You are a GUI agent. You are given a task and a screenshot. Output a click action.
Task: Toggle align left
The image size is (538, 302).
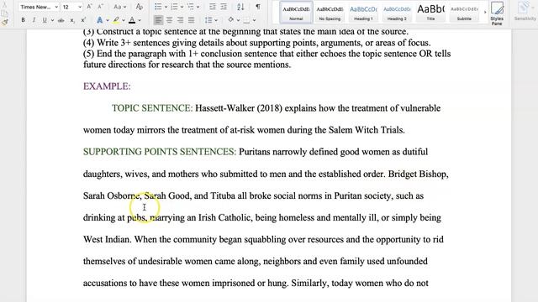[158, 20]
